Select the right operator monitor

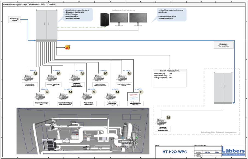[138, 19]
